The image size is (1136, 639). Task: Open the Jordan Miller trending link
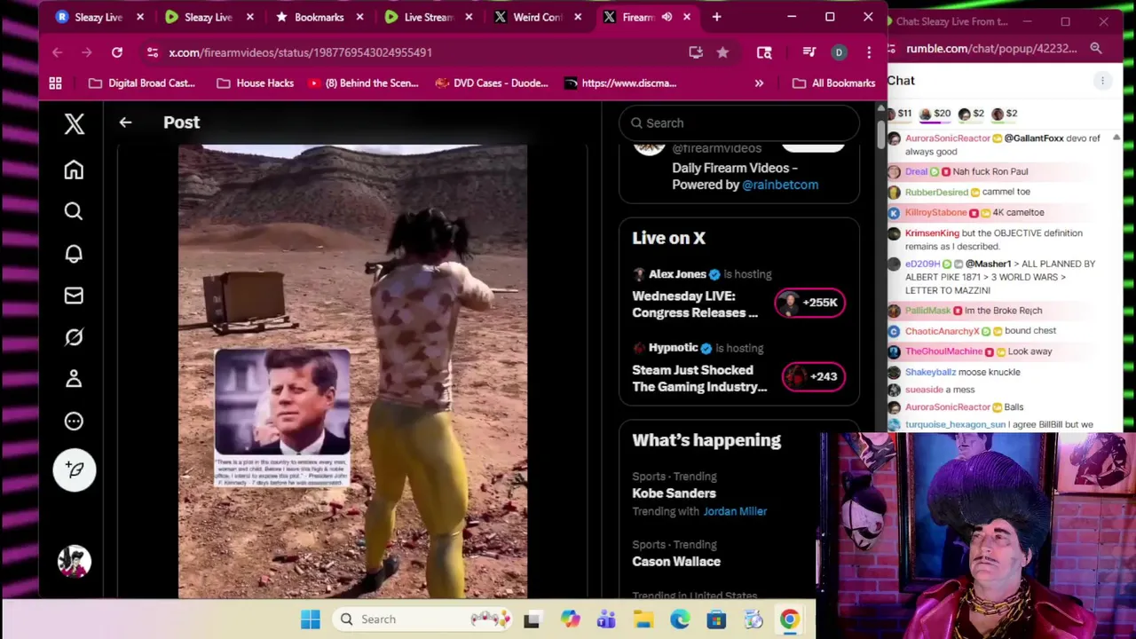click(x=735, y=511)
